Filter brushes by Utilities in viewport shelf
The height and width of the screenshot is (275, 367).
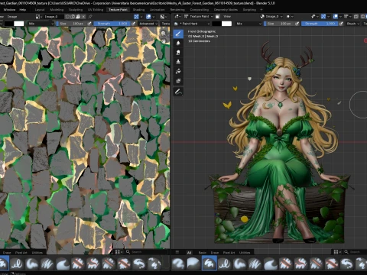point(245,253)
